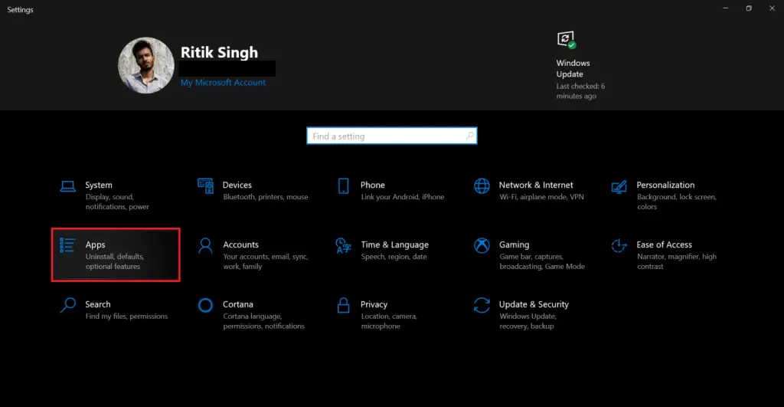
Task: Open the Update & Security refresh icon
Action: pos(482,305)
